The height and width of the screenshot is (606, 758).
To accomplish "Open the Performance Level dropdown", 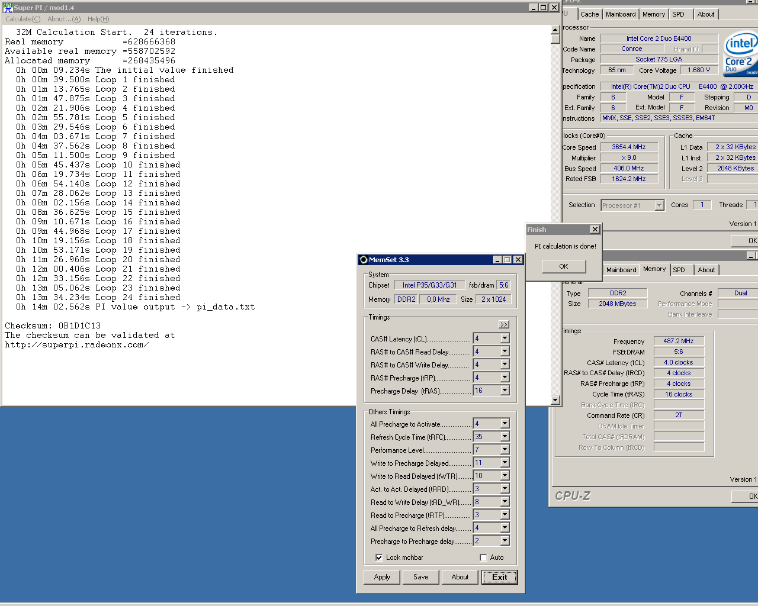I will [505, 450].
